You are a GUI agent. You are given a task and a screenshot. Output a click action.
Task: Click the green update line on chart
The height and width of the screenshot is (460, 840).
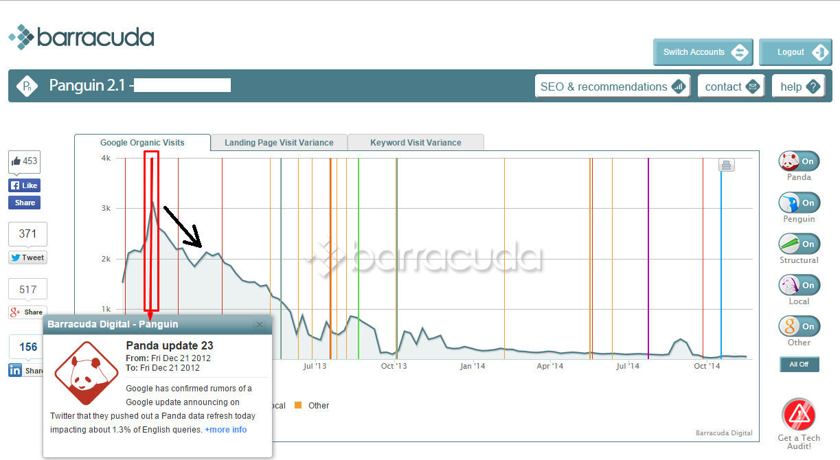[x=359, y=258]
